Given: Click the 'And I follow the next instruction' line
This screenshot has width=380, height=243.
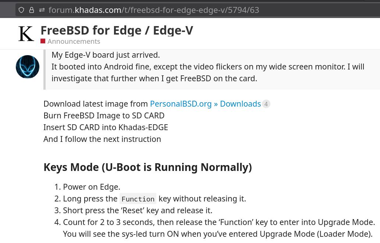Looking at the screenshot, I should 102,139.
